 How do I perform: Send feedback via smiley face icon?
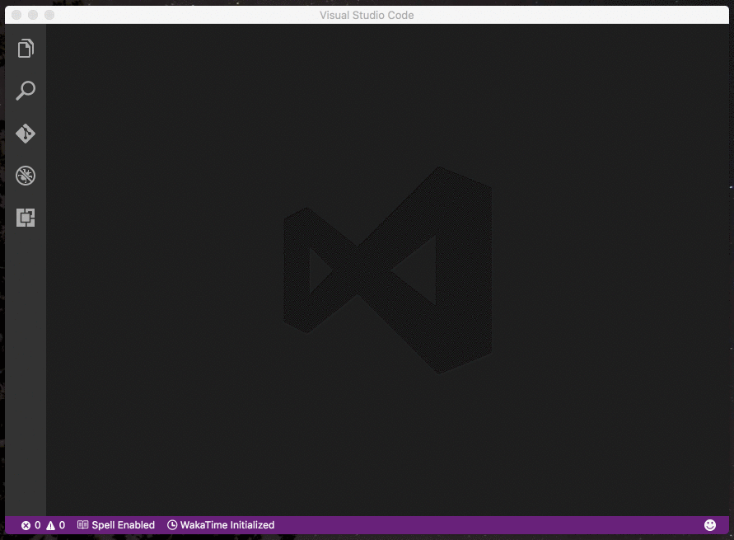(710, 525)
